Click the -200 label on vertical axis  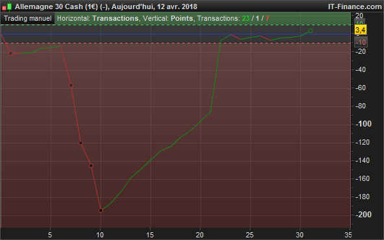click(x=363, y=215)
